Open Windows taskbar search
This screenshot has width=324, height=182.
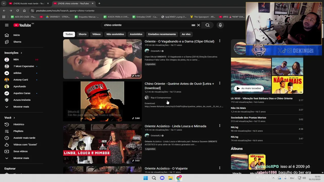(154, 178)
